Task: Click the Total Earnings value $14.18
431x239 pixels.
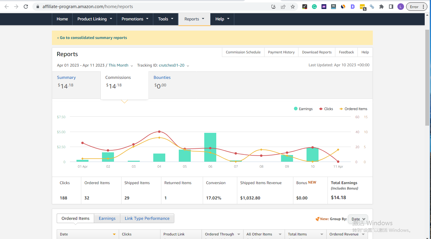Action: 338,197
